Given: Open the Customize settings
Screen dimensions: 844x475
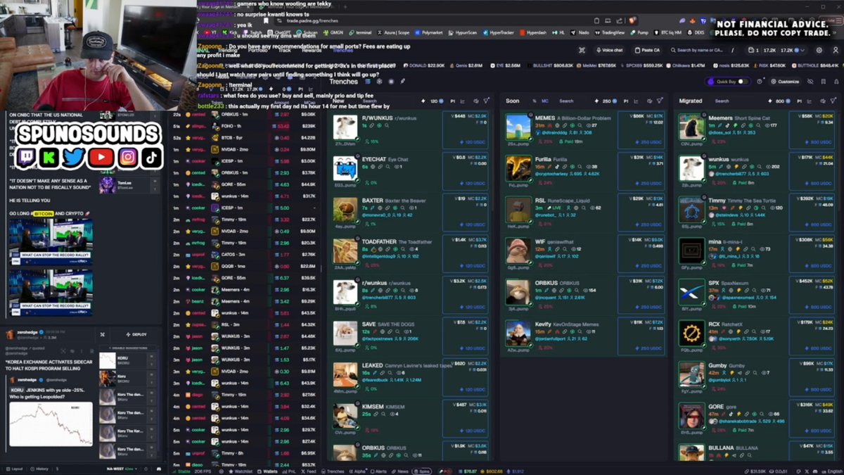Looking at the screenshot, I should click(x=786, y=82).
